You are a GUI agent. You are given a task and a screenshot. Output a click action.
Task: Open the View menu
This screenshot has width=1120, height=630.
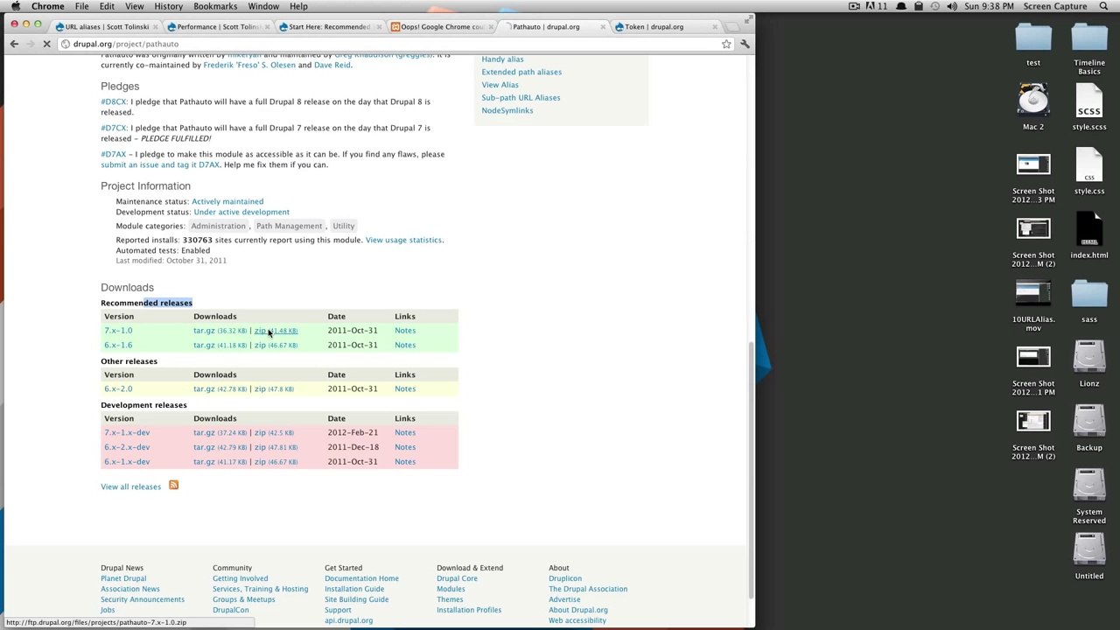(135, 6)
